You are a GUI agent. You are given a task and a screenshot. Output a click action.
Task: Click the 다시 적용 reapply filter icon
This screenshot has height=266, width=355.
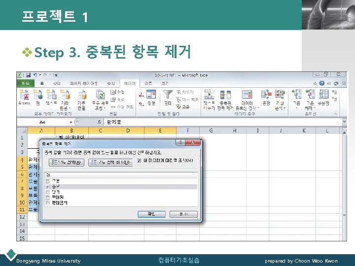(x=178, y=100)
